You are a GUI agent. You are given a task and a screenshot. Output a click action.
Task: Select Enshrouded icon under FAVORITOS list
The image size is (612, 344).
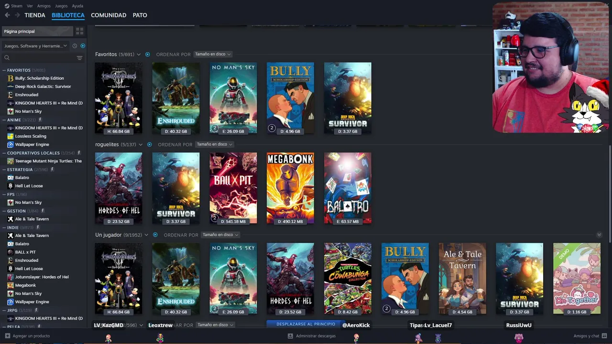click(11, 95)
